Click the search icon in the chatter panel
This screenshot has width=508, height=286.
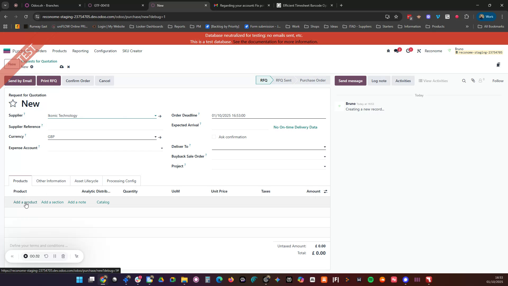point(464,81)
